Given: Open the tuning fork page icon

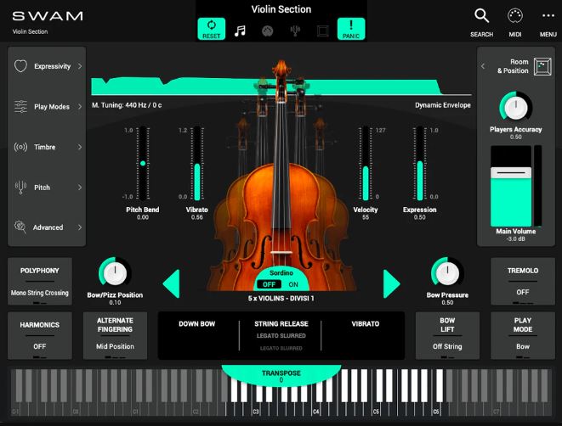Looking at the screenshot, I should [x=295, y=31].
